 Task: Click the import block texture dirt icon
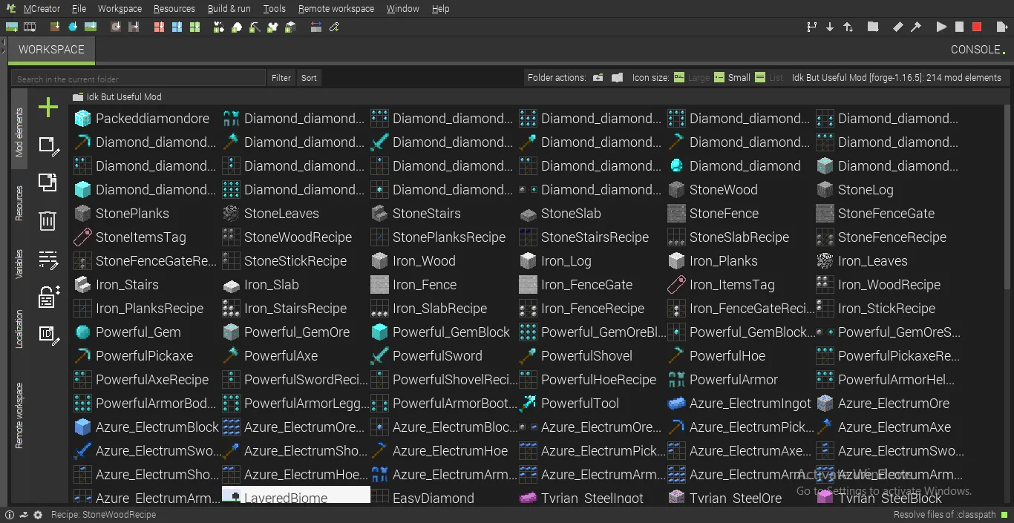coord(54,27)
